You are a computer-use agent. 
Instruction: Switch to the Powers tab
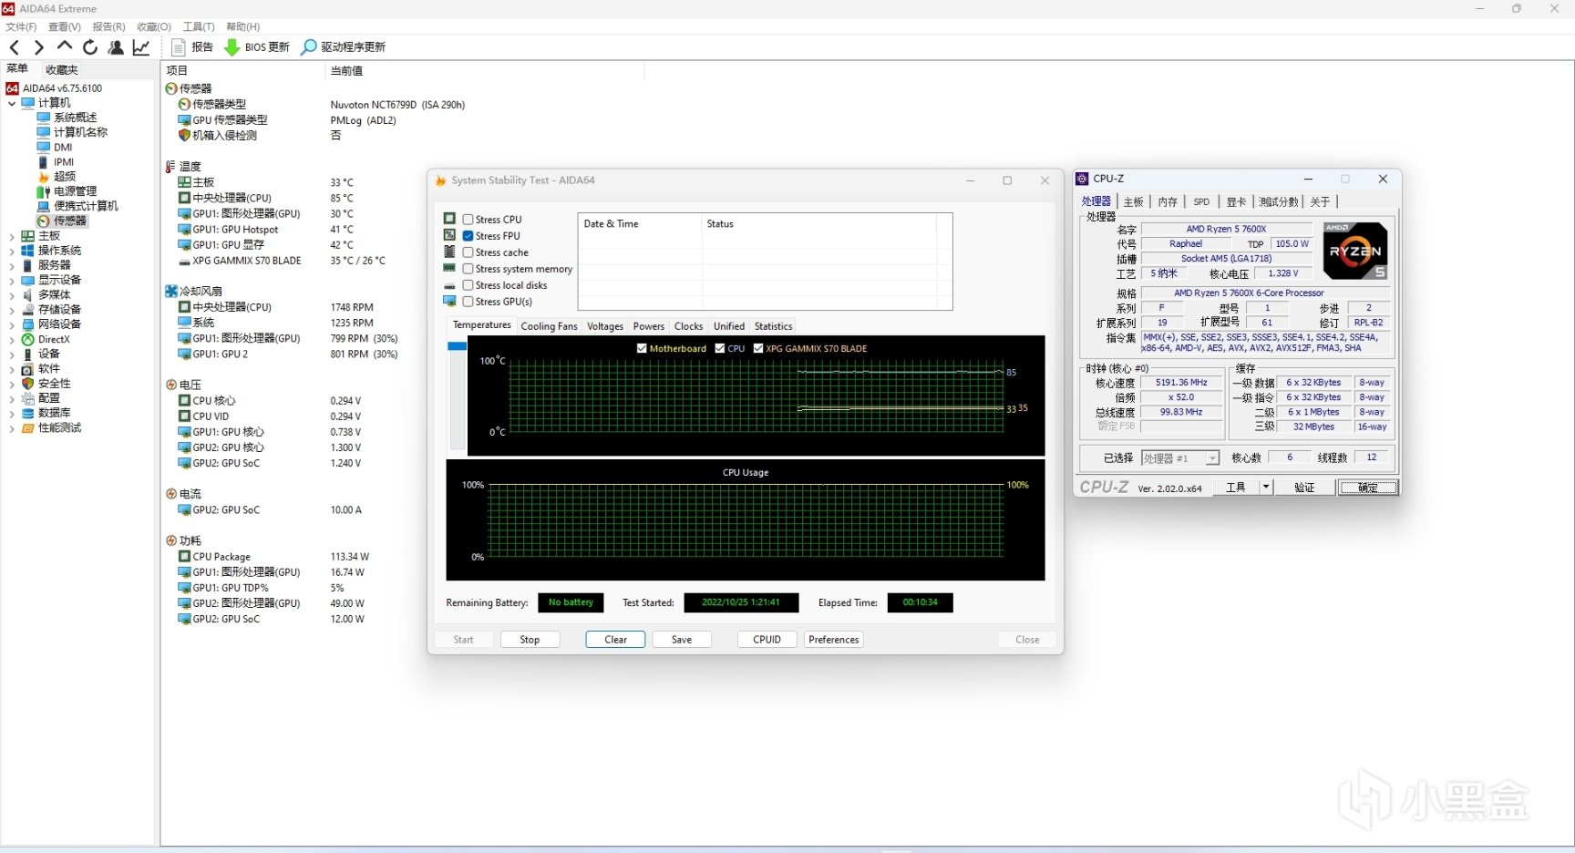(649, 326)
